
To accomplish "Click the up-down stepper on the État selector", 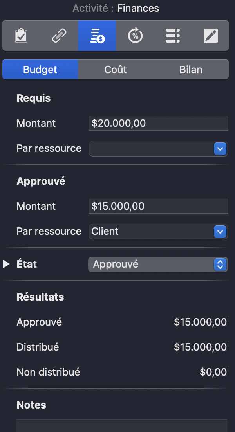I will coord(220,264).
